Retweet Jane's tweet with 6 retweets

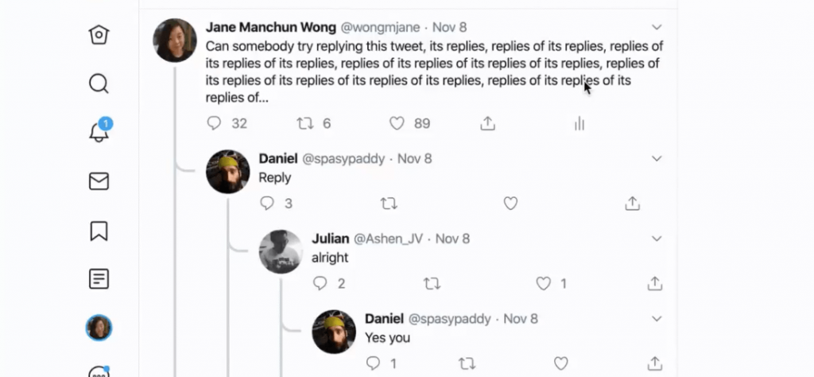pyautogui.click(x=304, y=123)
